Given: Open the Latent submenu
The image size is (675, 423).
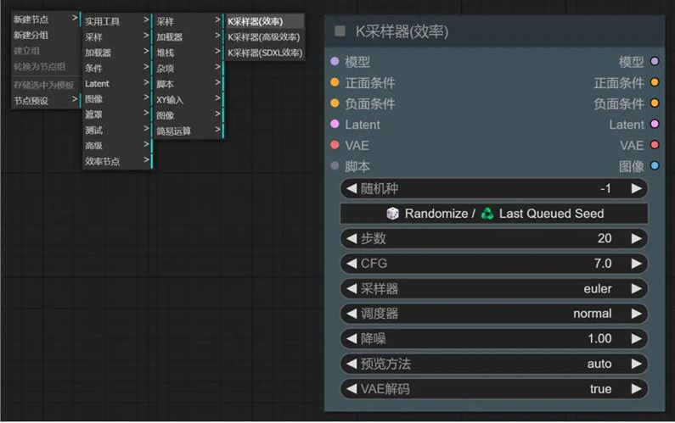Looking at the screenshot, I should coord(117,83).
